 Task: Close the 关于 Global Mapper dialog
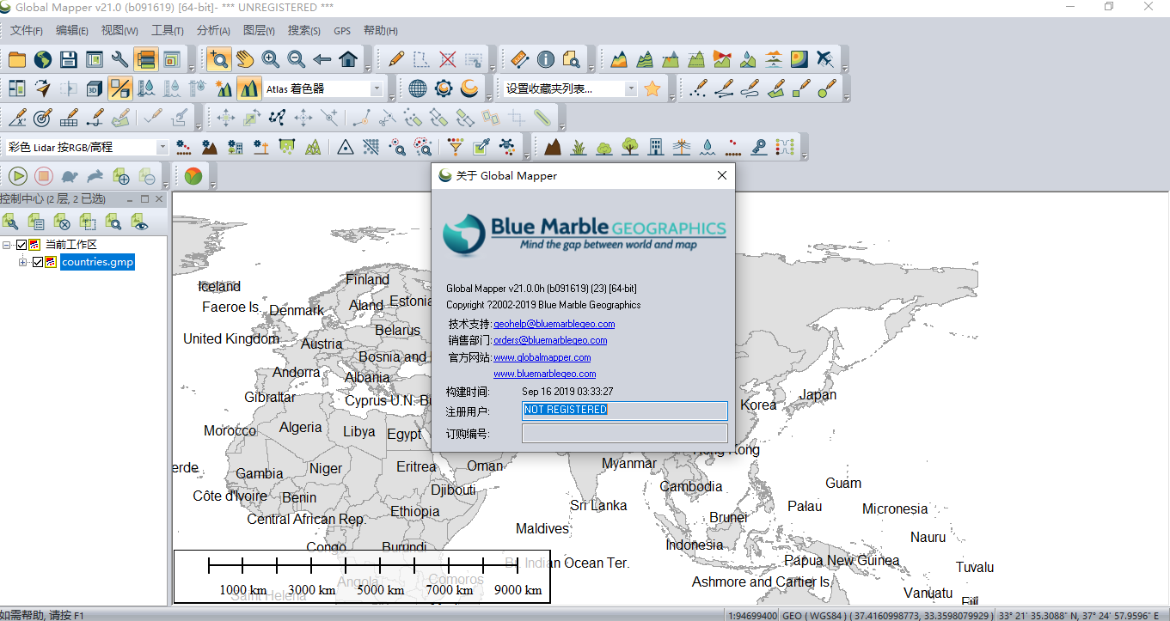(722, 175)
